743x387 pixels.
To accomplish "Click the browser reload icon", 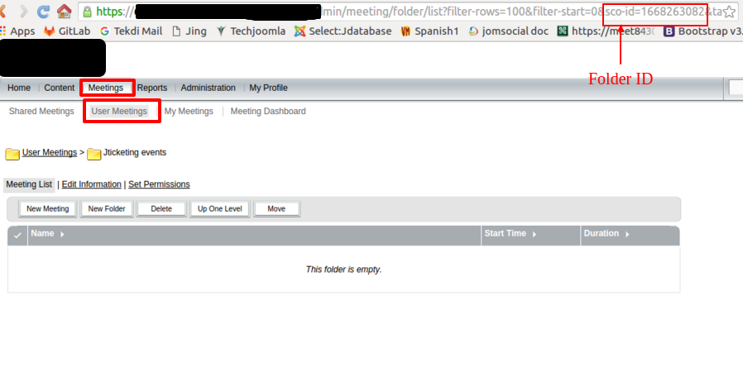I will (43, 12).
